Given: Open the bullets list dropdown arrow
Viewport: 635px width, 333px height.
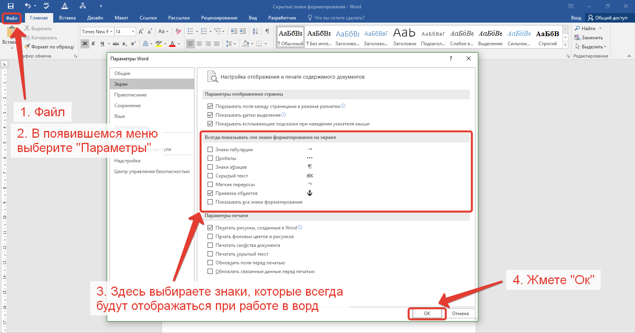Looking at the screenshot, I should (197, 31).
